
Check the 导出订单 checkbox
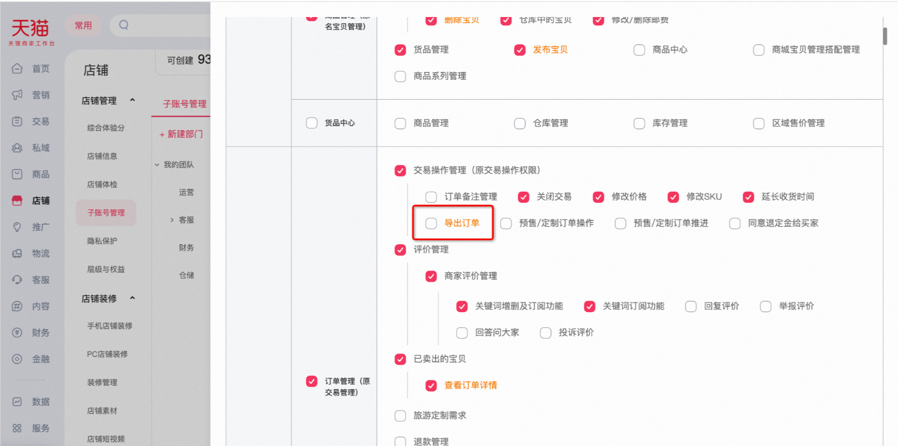pos(431,223)
